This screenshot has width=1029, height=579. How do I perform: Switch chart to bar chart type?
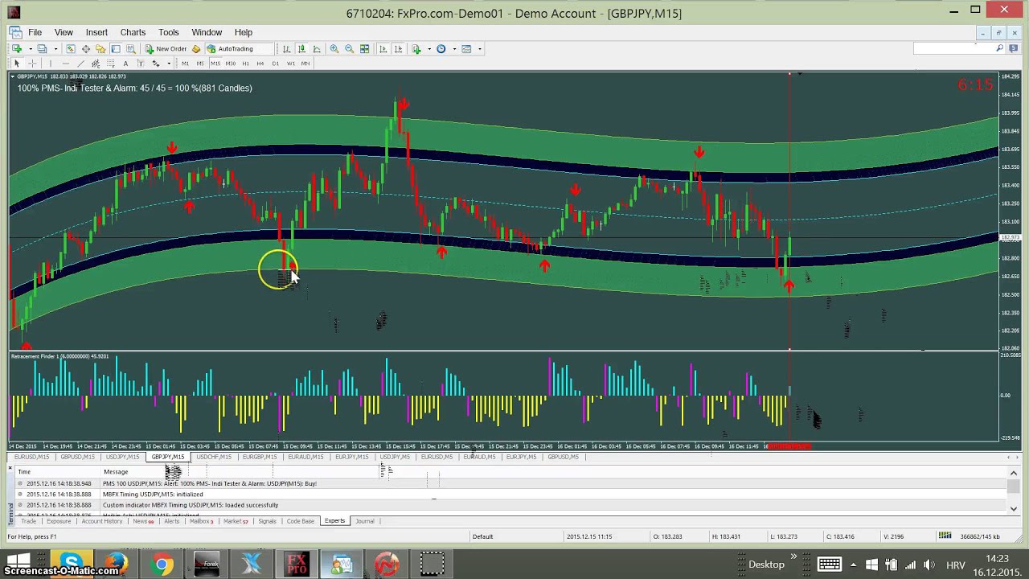pyautogui.click(x=286, y=49)
